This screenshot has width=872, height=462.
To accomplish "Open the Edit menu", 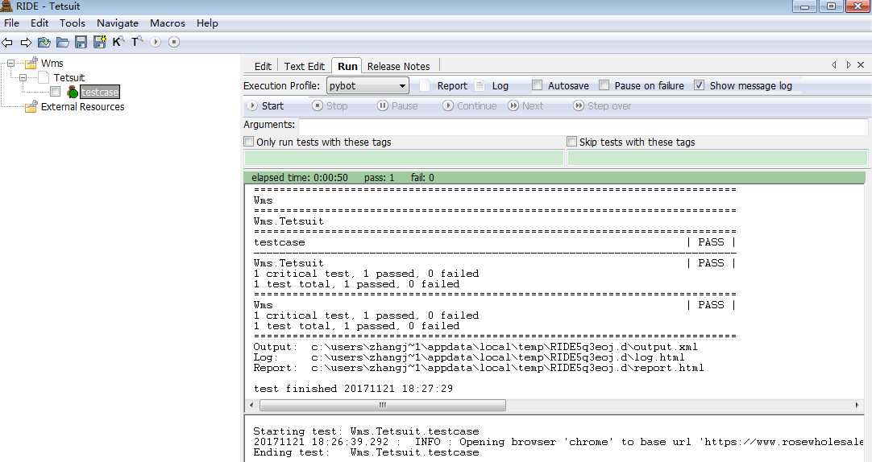I will point(39,23).
